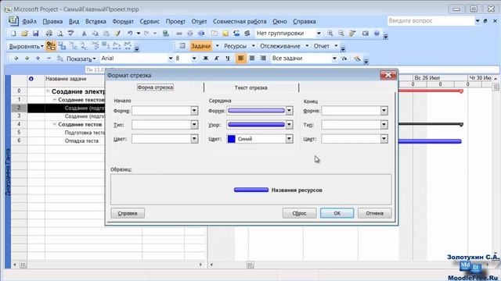Open the Конец Тип dropdown
501x281 pixels.
pyautogui.click(x=384, y=125)
